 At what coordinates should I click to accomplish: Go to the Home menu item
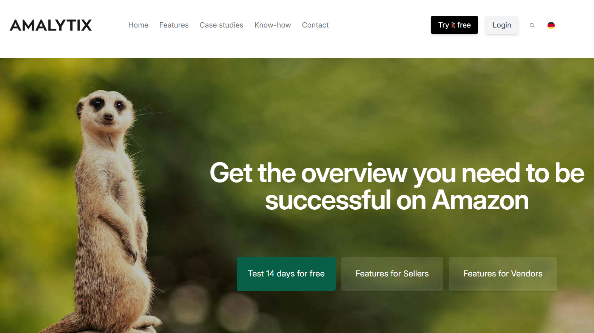point(138,25)
